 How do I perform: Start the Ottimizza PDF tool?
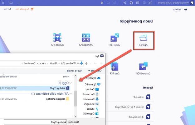[86, 40]
